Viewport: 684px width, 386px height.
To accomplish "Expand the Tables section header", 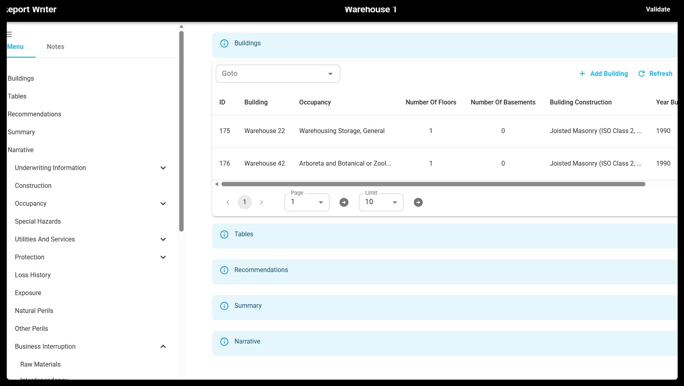I will [445, 236].
